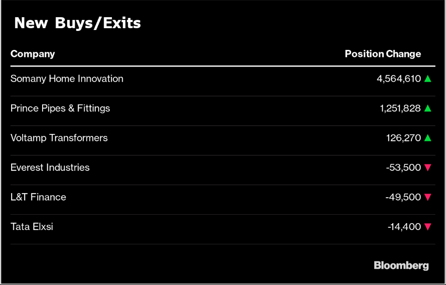Click the Position Change column header
The image size is (446, 285).
point(383,54)
